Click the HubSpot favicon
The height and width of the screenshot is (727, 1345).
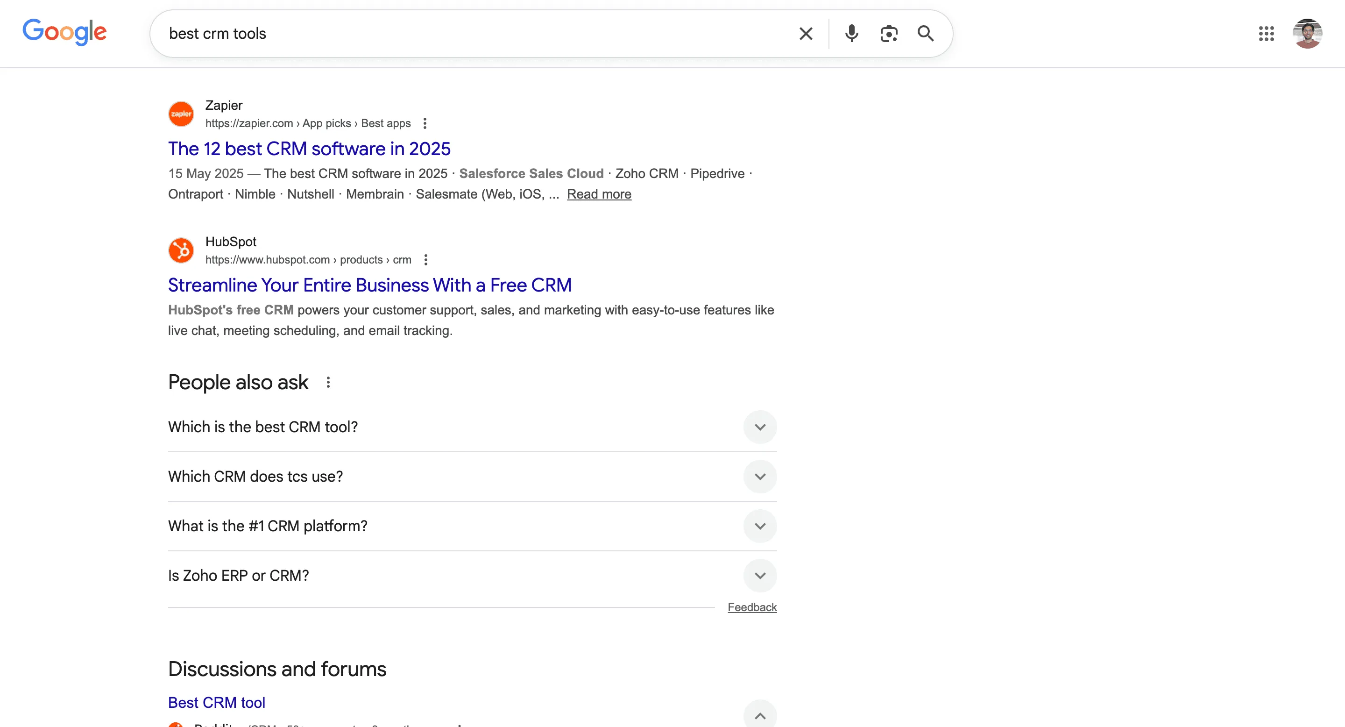click(181, 250)
